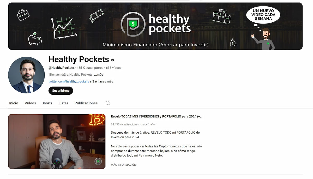The height and width of the screenshot is (179, 313).
Task: Play the featured Revelo TODAS MIS INVERSIONES video
Action: coord(57,141)
